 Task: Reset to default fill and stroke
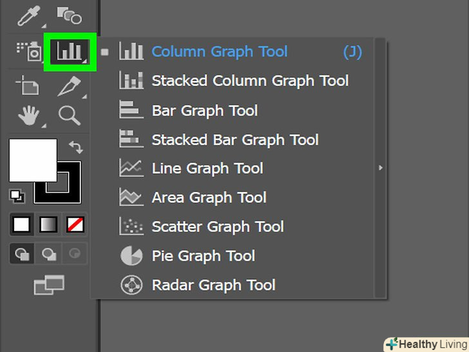(x=17, y=196)
